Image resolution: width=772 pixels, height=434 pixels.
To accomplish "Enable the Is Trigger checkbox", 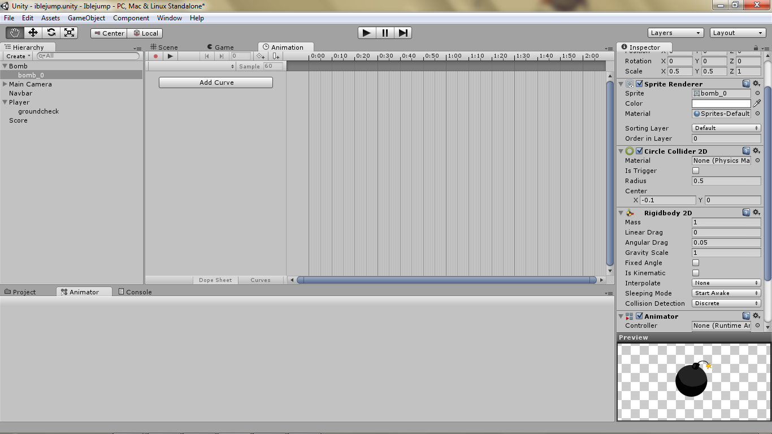I will point(696,171).
